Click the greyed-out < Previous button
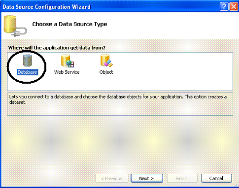 [112, 178]
